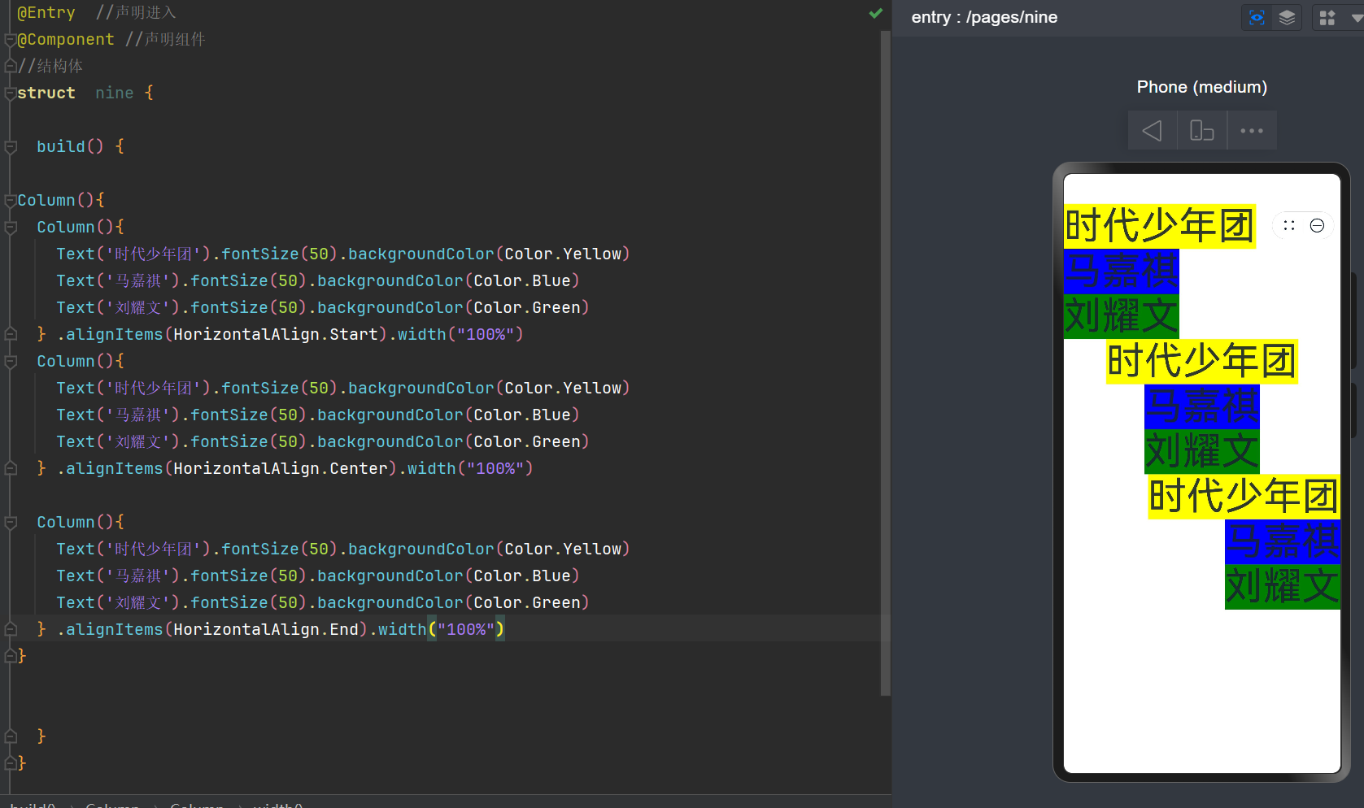Click the green inspection checkmark in the editor
The image size is (1364, 808).
[x=875, y=13]
